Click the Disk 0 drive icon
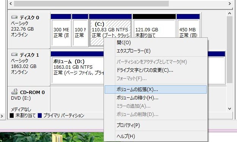 point(14,17)
